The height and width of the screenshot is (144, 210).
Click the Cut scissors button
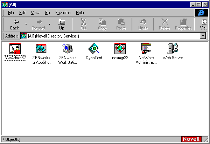click(83, 25)
